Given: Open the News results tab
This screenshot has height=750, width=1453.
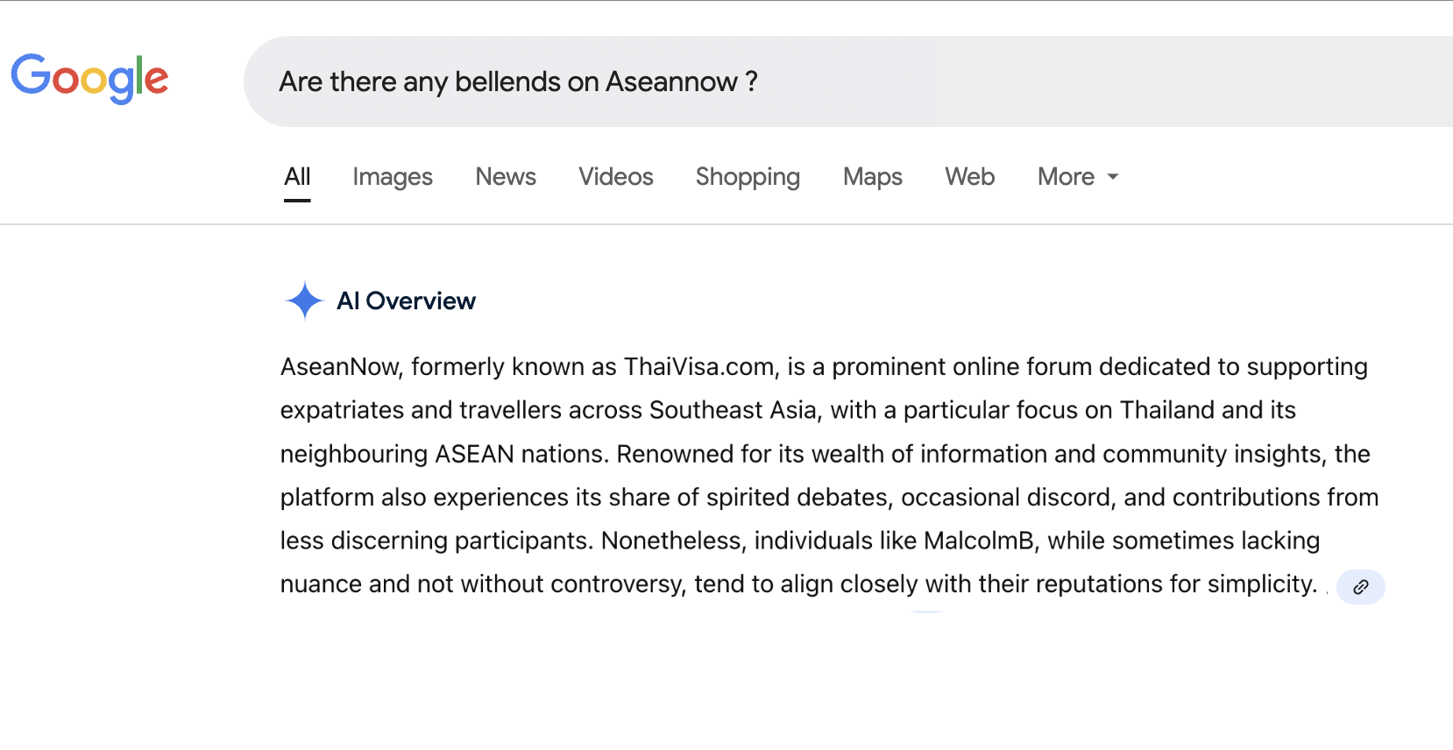Looking at the screenshot, I should (x=506, y=177).
